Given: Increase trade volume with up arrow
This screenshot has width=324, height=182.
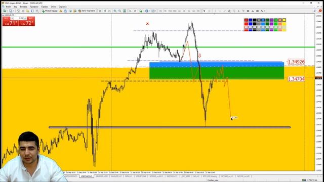Looking at the screenshot, I should point(25,18).
